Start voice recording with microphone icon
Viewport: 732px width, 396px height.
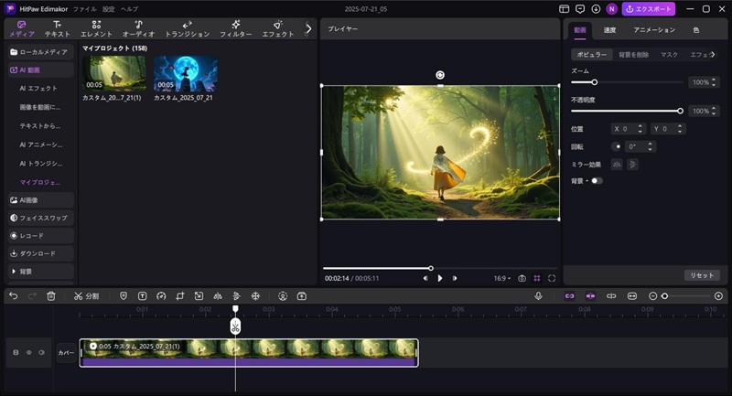pyautogui.click(x=538, y=296)
